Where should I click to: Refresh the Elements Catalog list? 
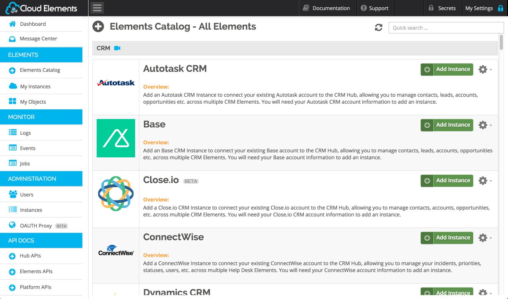point(379,27)
